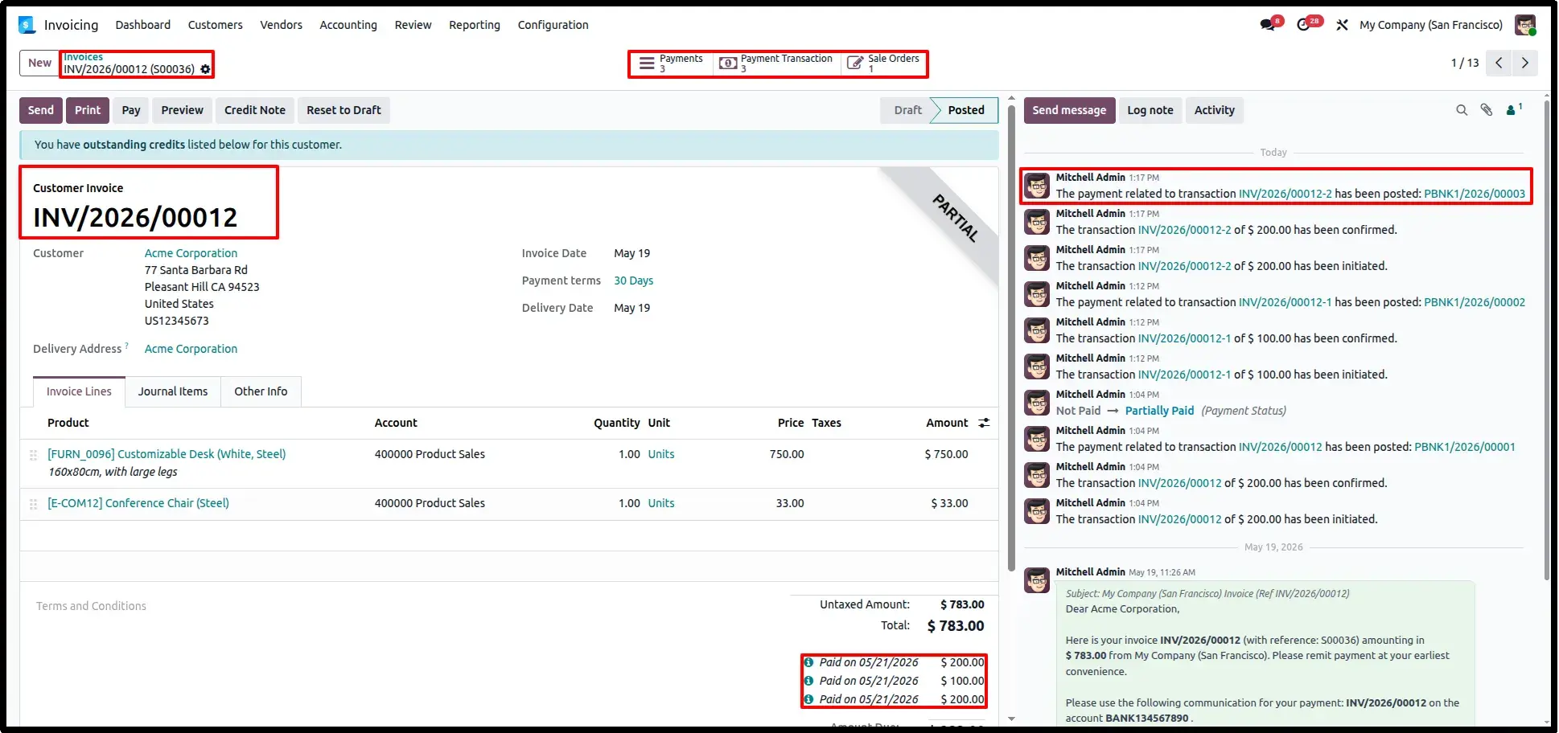Screen dimensions: 1559x733
Task: Click the record counter 1 / 13
Action: pos(1464,63)
